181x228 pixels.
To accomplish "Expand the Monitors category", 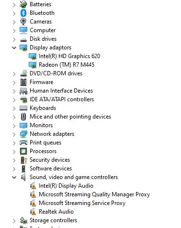I will (14, 126).
